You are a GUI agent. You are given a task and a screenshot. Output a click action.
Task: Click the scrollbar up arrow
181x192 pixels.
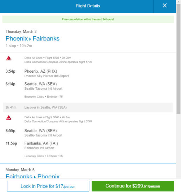[179, 2]
